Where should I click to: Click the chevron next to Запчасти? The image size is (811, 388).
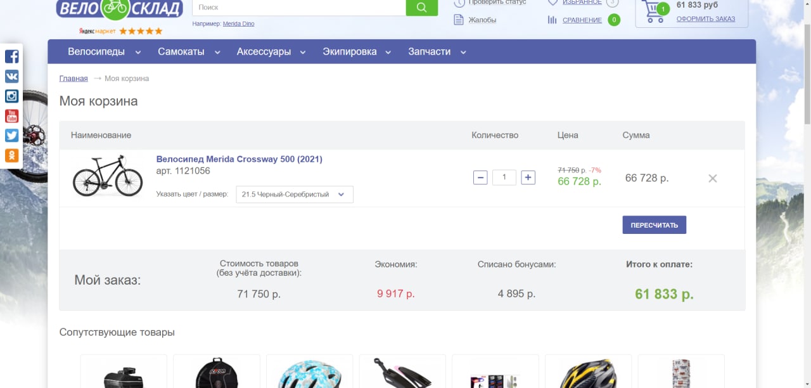pos(463,53)
